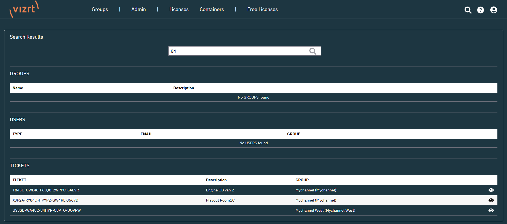Click the Playout Room1C description
Image resolution: width=507 pixels, height=224 pixels.
[220, 200]
